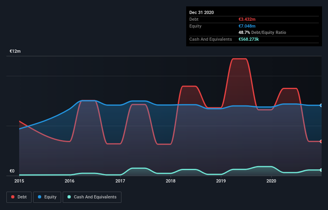Click the tooltip Cash And Equivalents label
This screenshot has height=210, width=328.
211,39
